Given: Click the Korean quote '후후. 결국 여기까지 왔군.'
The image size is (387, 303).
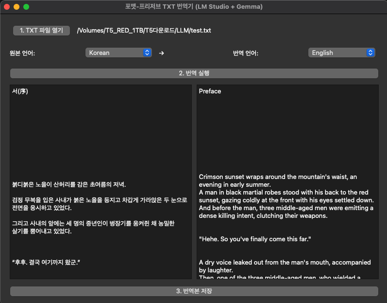Looking at the screenshot, I should (x=46, y=263).
